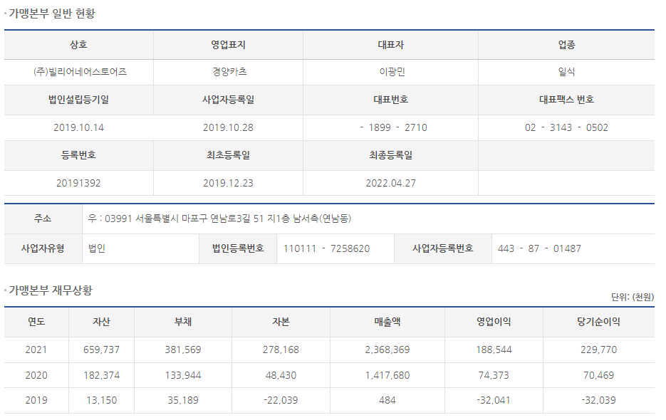
Task: Select 2020 capital value 48,430
Action: 281,375
